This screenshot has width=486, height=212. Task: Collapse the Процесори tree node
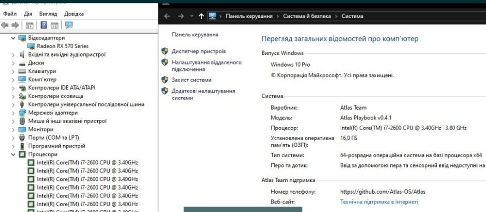13,154
